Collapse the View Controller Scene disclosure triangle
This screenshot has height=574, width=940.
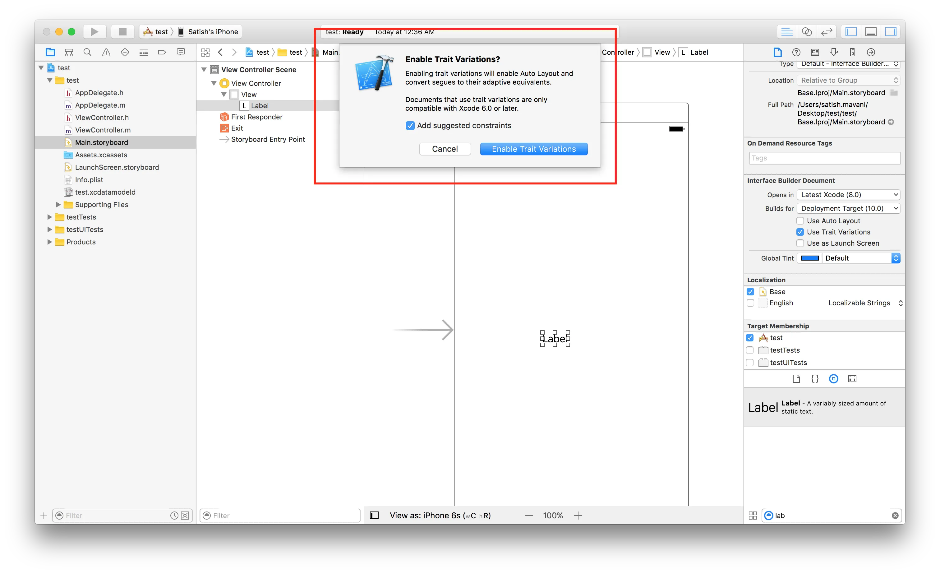pos(204,69)
